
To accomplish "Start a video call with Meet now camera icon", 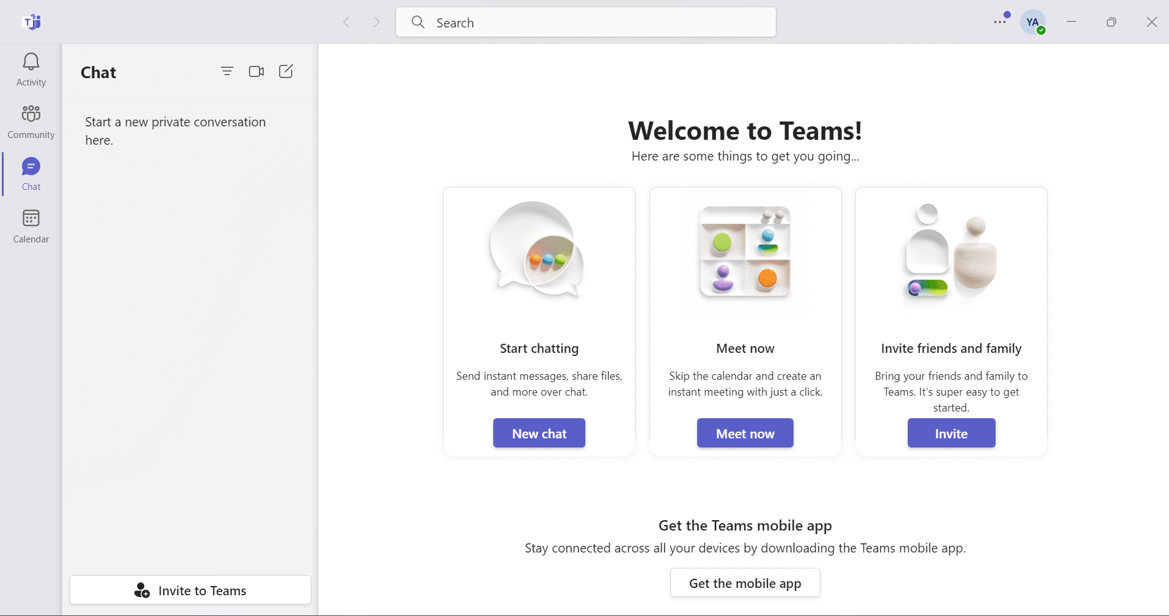I will click(256, 71).
